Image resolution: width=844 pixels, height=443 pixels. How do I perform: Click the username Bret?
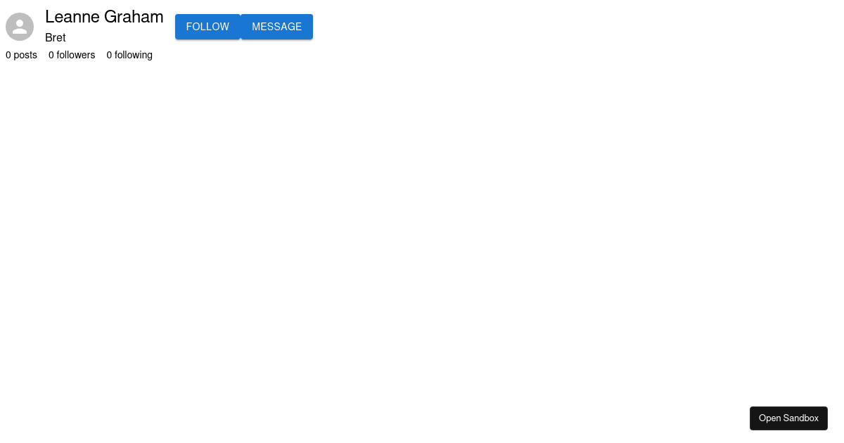(56, 38)
